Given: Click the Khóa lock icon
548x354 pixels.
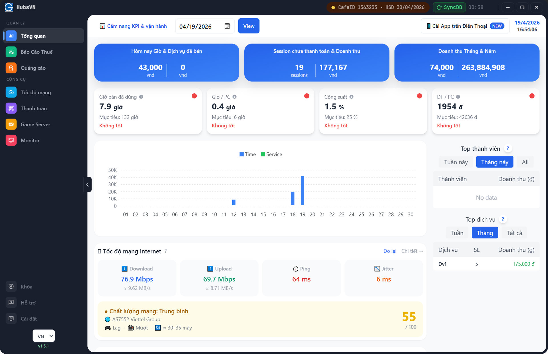Looking at the screenshot, I should point(11,287).
